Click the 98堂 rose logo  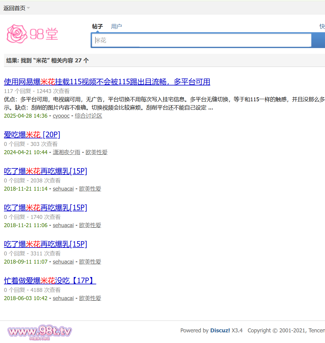(32, 34)
